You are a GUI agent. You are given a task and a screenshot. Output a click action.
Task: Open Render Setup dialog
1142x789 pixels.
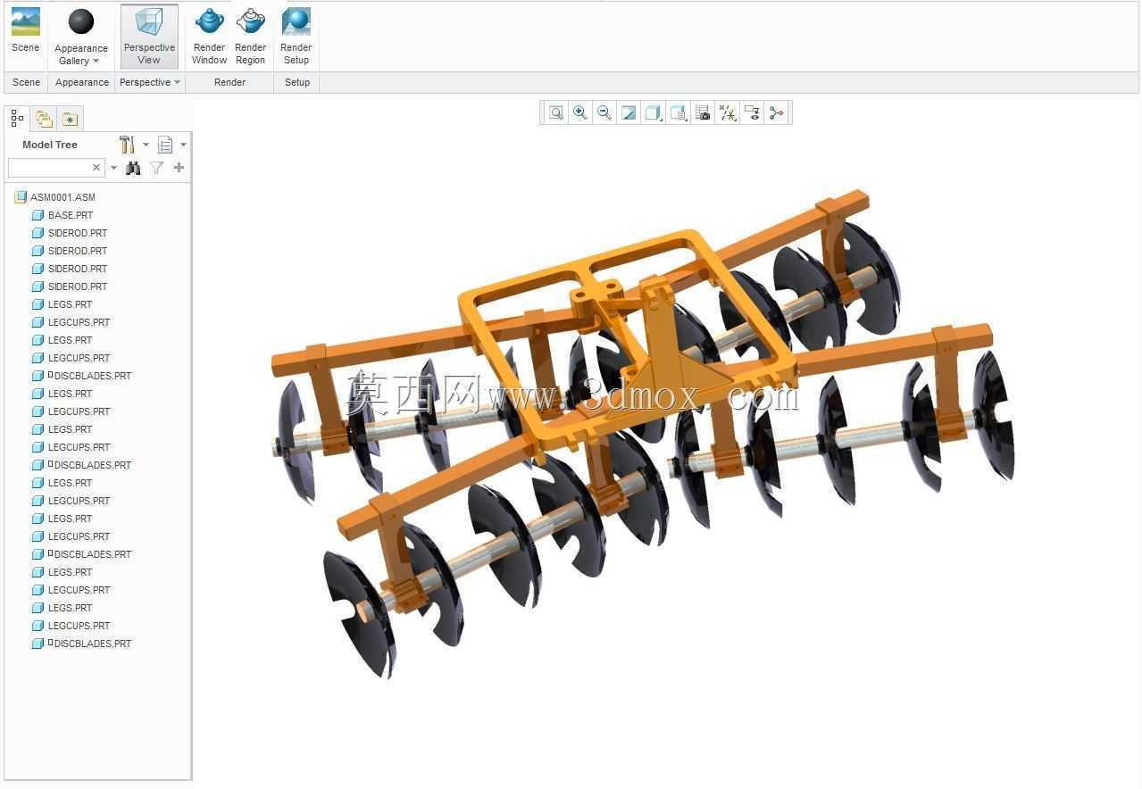296,37
